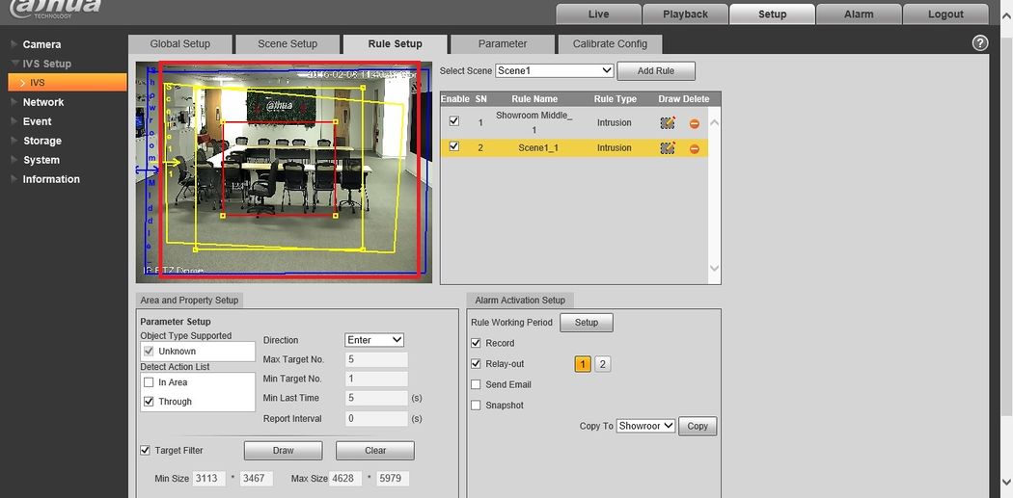Click the draw icon for Scene1_1 rule
The width and height of the screenshot is (1013, 498).
(x=667, y=148)
